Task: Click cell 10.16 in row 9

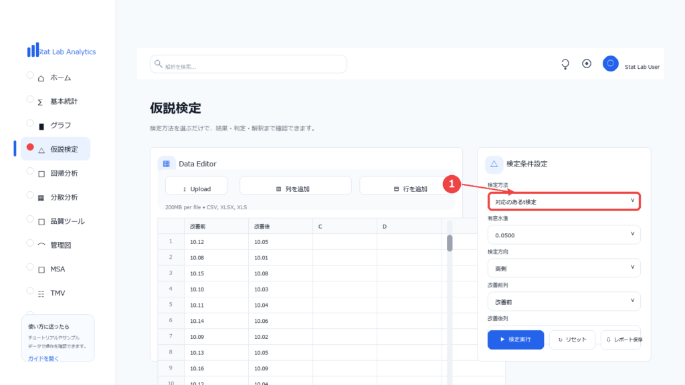Action: pos(216,368)
